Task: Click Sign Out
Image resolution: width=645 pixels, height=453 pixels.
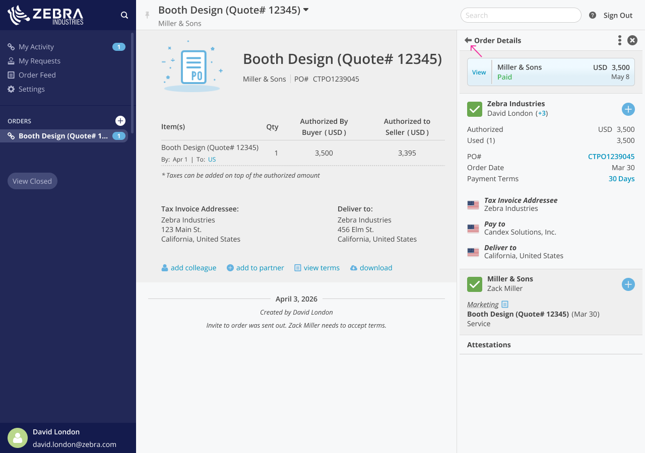Action: click(x=618, y=15)
